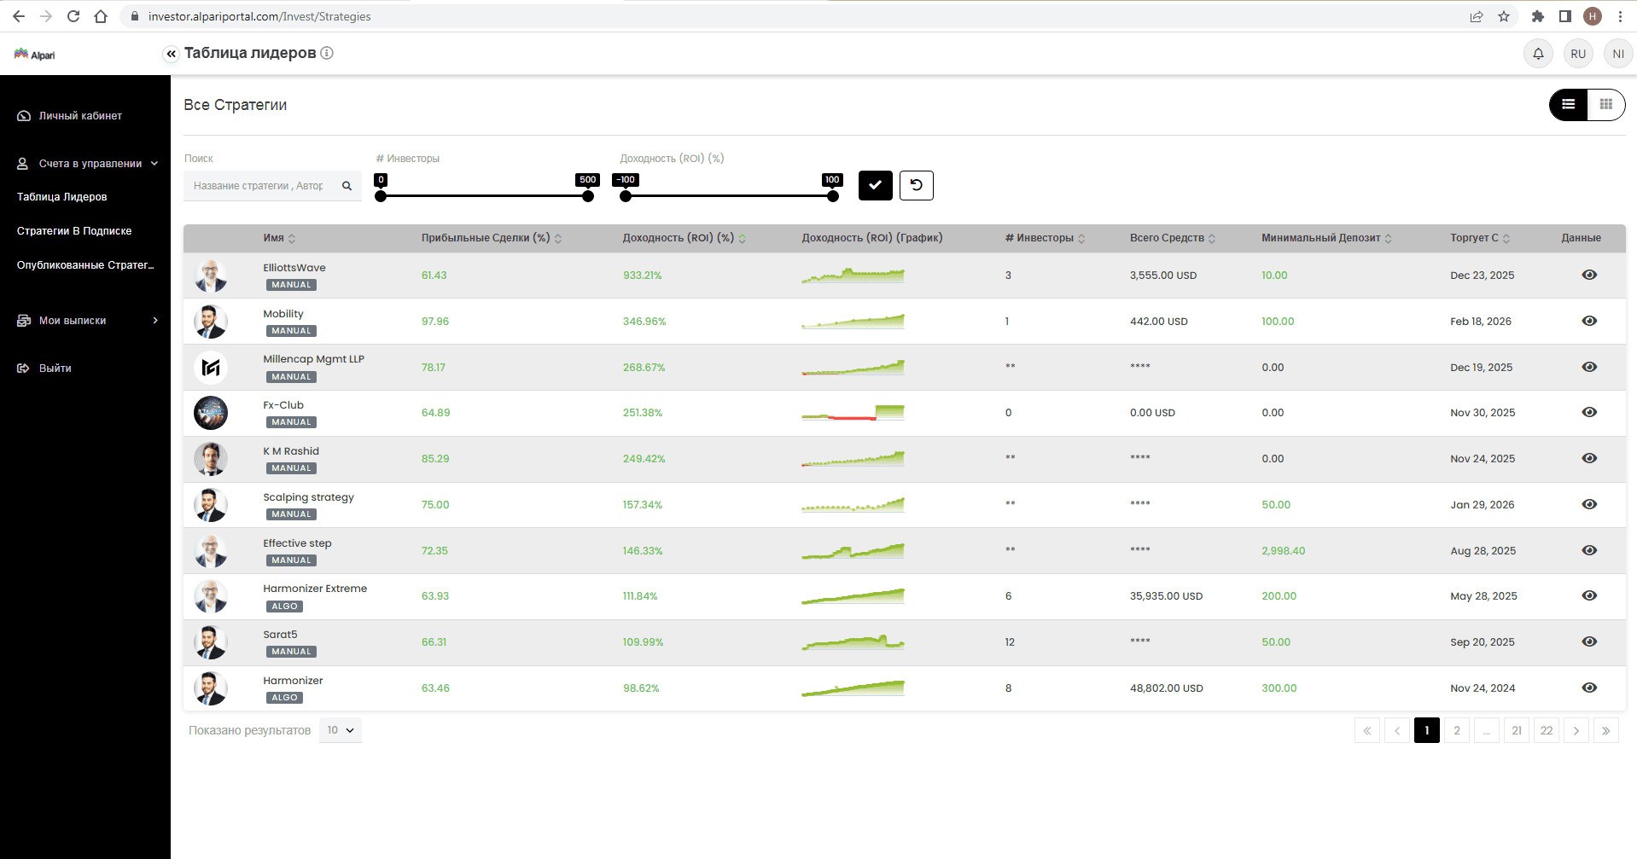Go to page 2 of results
The image size is (1637, 859).
point(1456,730)
